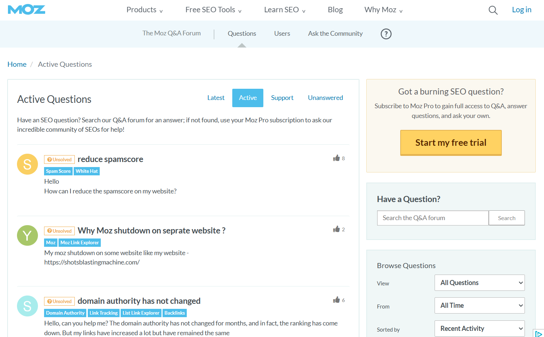Viewport: 544px width, 337px height.
Task: Expand the All Time dropdown
Action: [x=479, y=306]
